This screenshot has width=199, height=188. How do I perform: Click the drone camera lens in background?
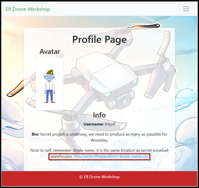pyautogui.click(x=124, y=101)
